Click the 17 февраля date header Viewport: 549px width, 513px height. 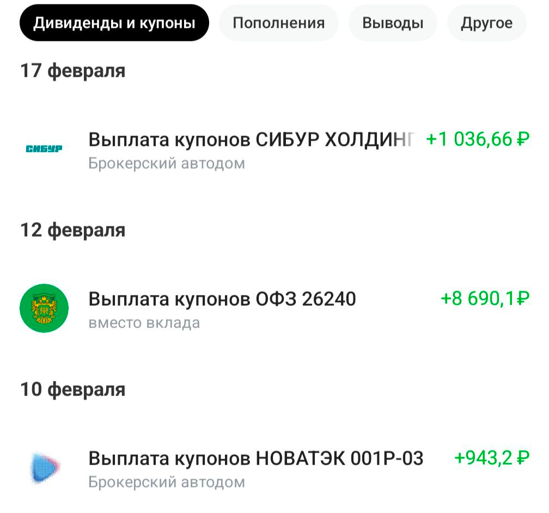click(x=72, y=70)
